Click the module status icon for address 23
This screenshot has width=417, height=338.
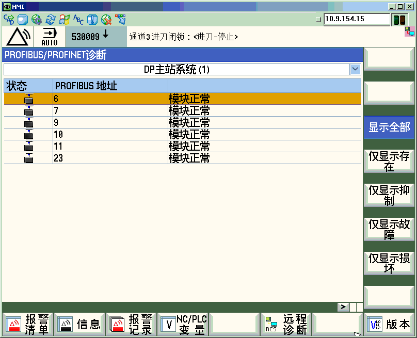tap(29, 158)
